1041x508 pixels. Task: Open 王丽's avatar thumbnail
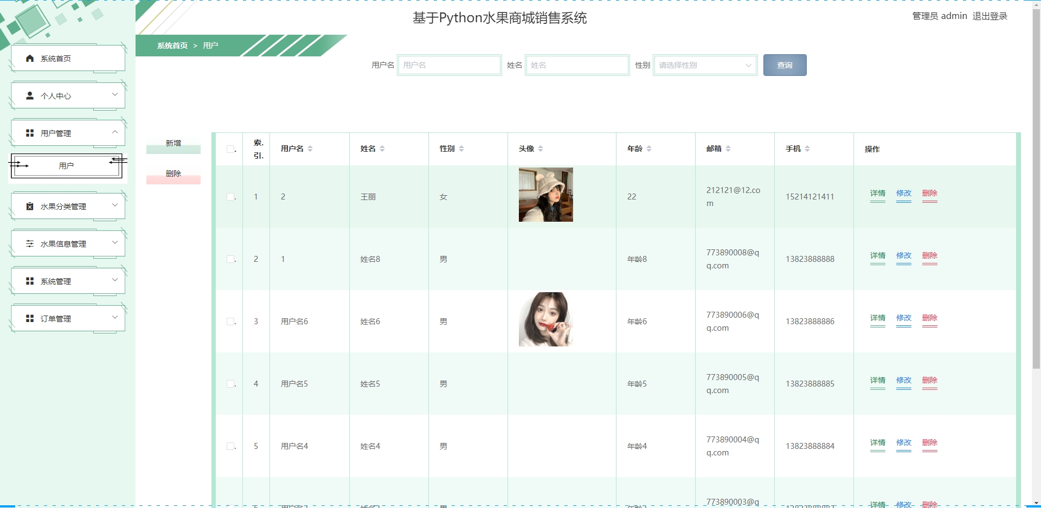point(545,195)
